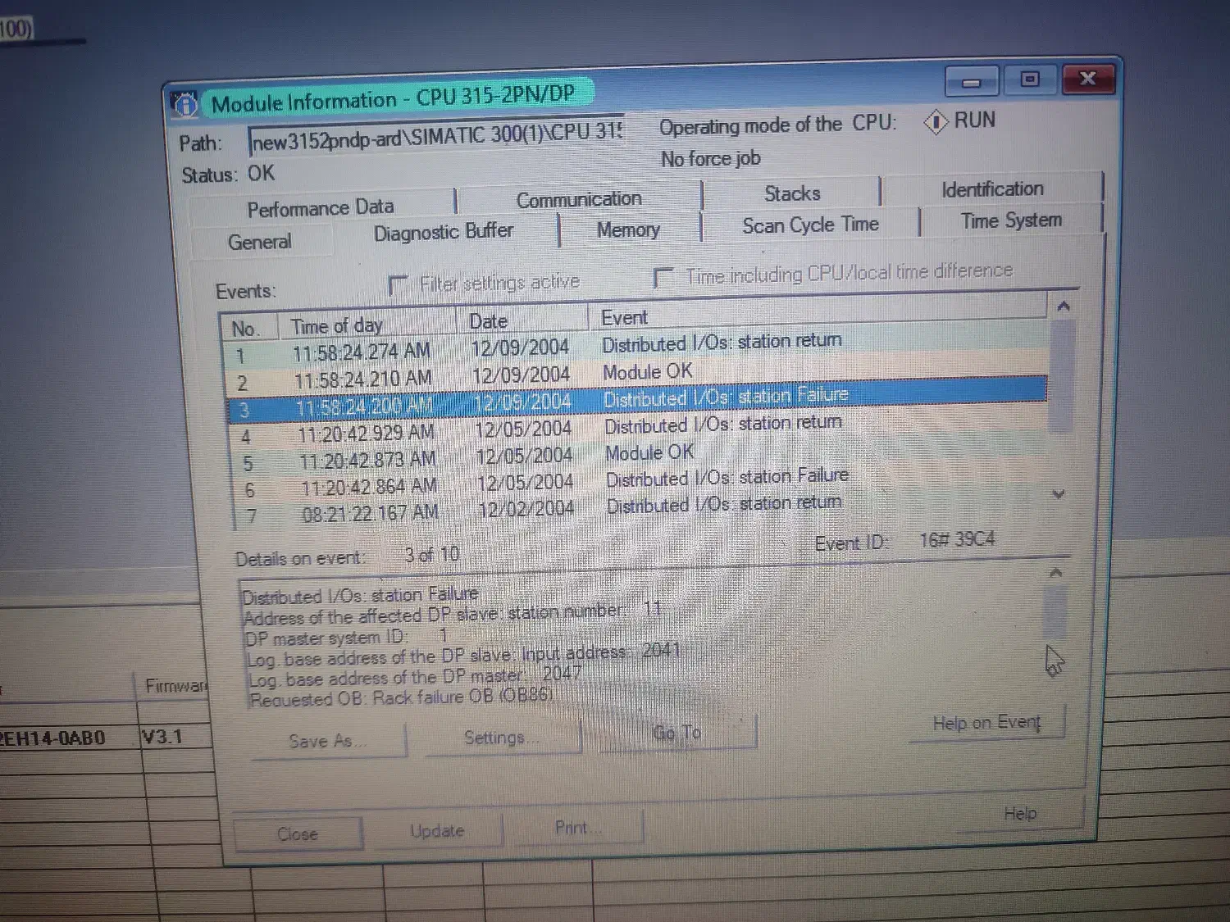Click the Status: OK text
This screenshot has height=922, width=1230.
pos(228,175)
